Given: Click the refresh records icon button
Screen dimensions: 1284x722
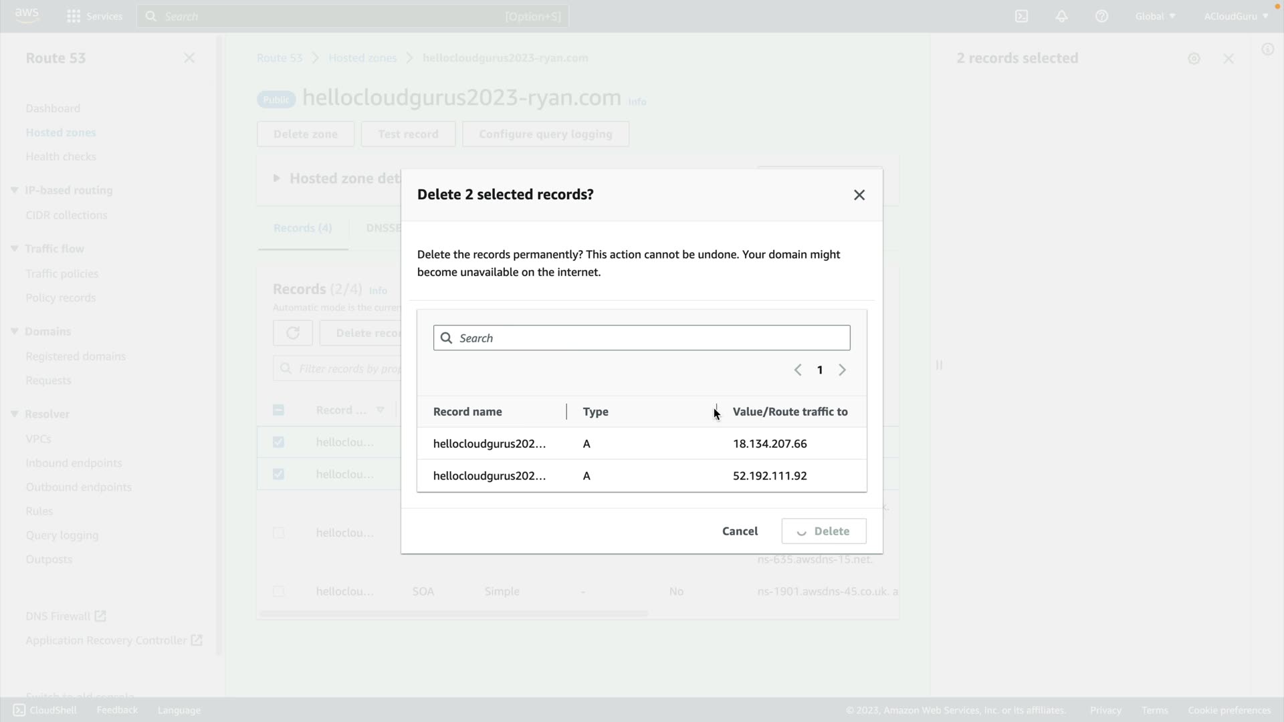Looking at the screenshot, I should 292,333.
